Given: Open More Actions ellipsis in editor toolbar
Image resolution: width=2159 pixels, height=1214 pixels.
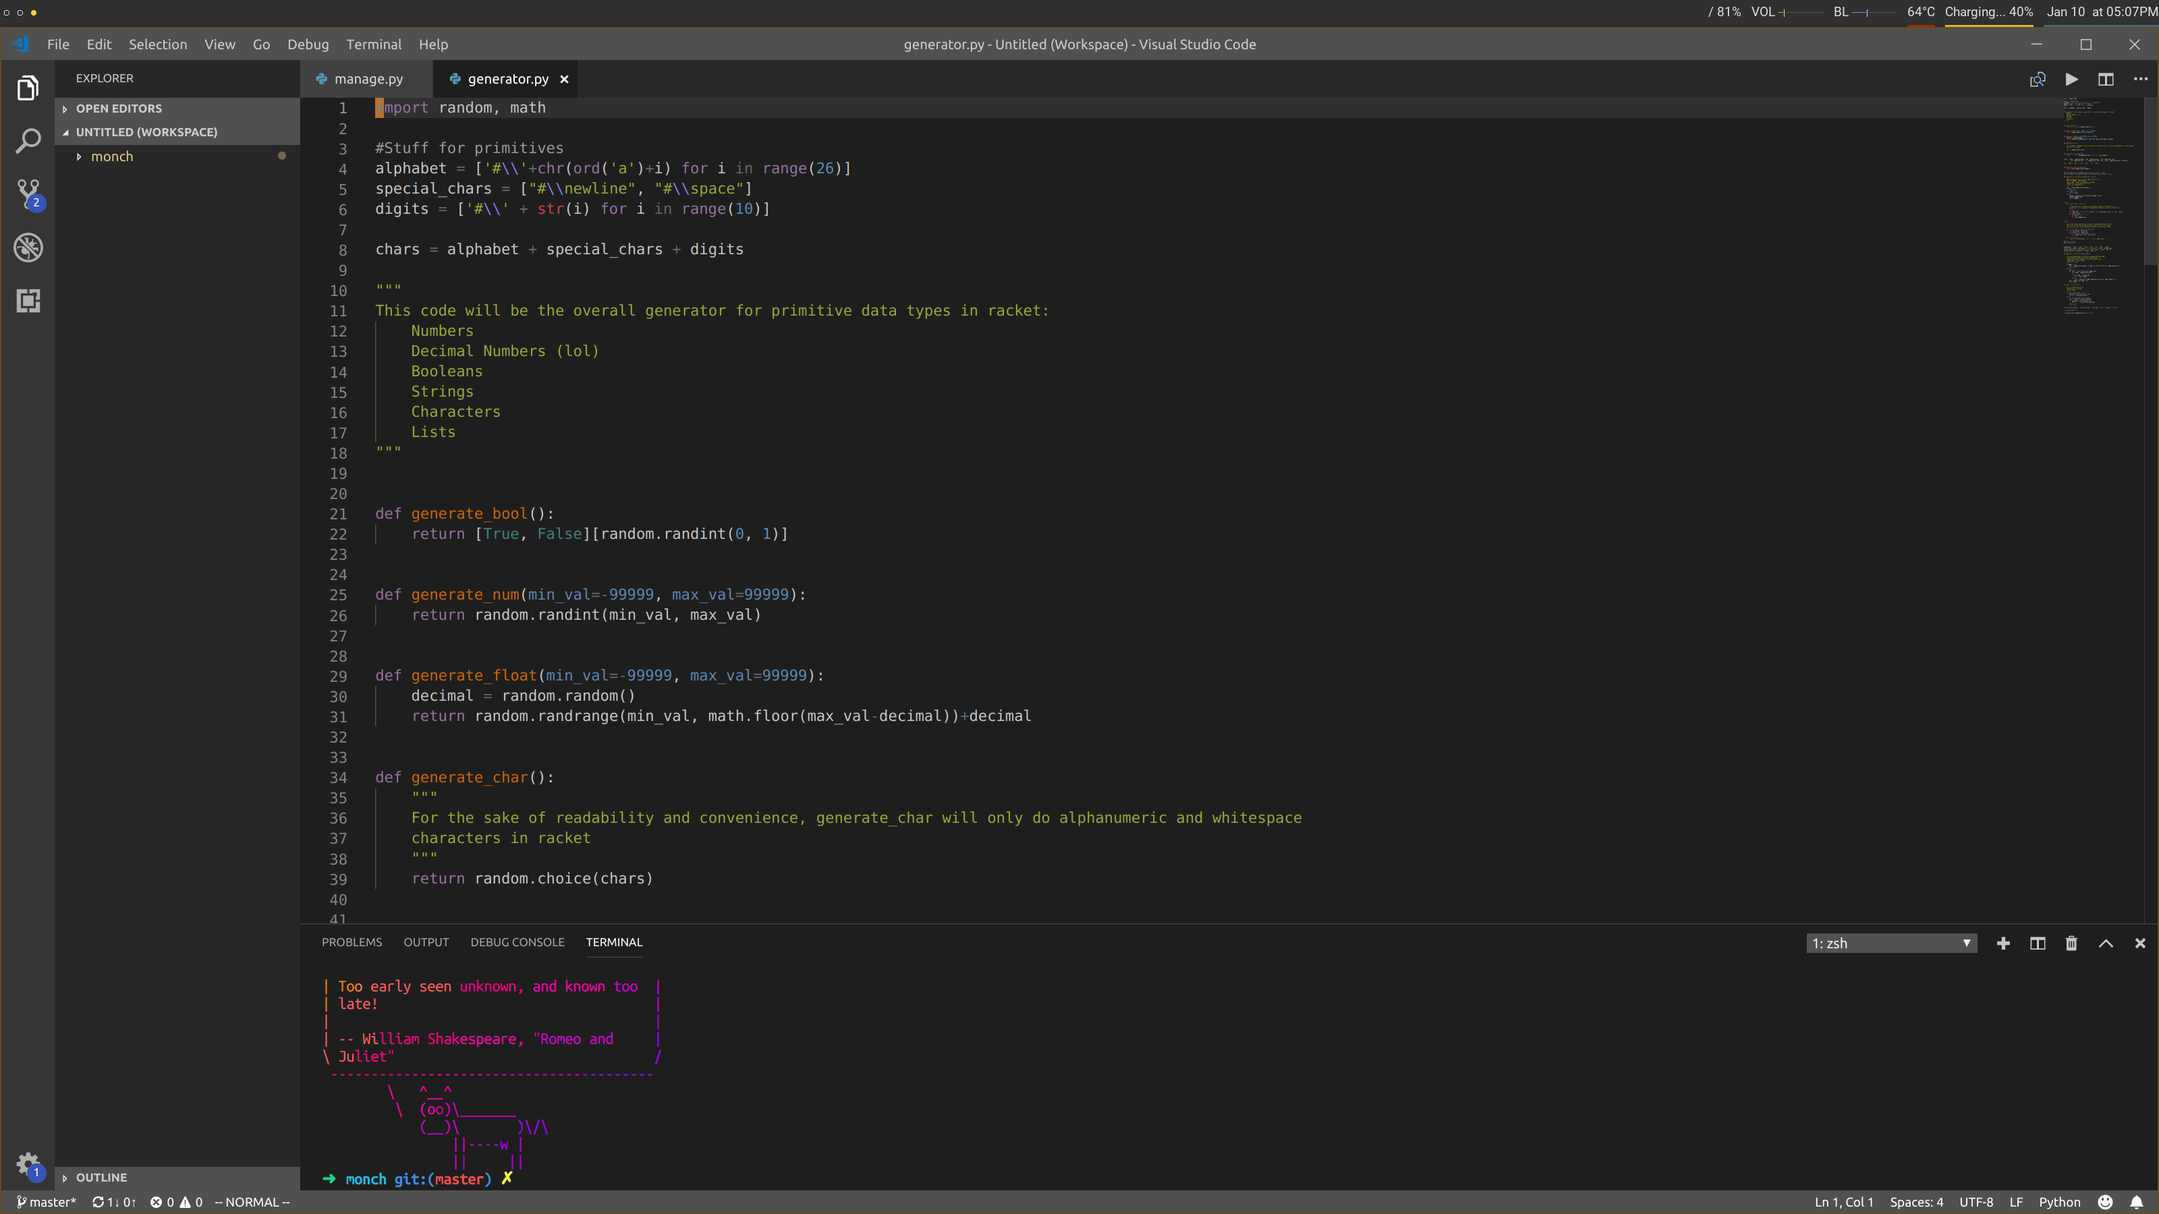Looking at the screenshot, I should [x=2141, y=79].
